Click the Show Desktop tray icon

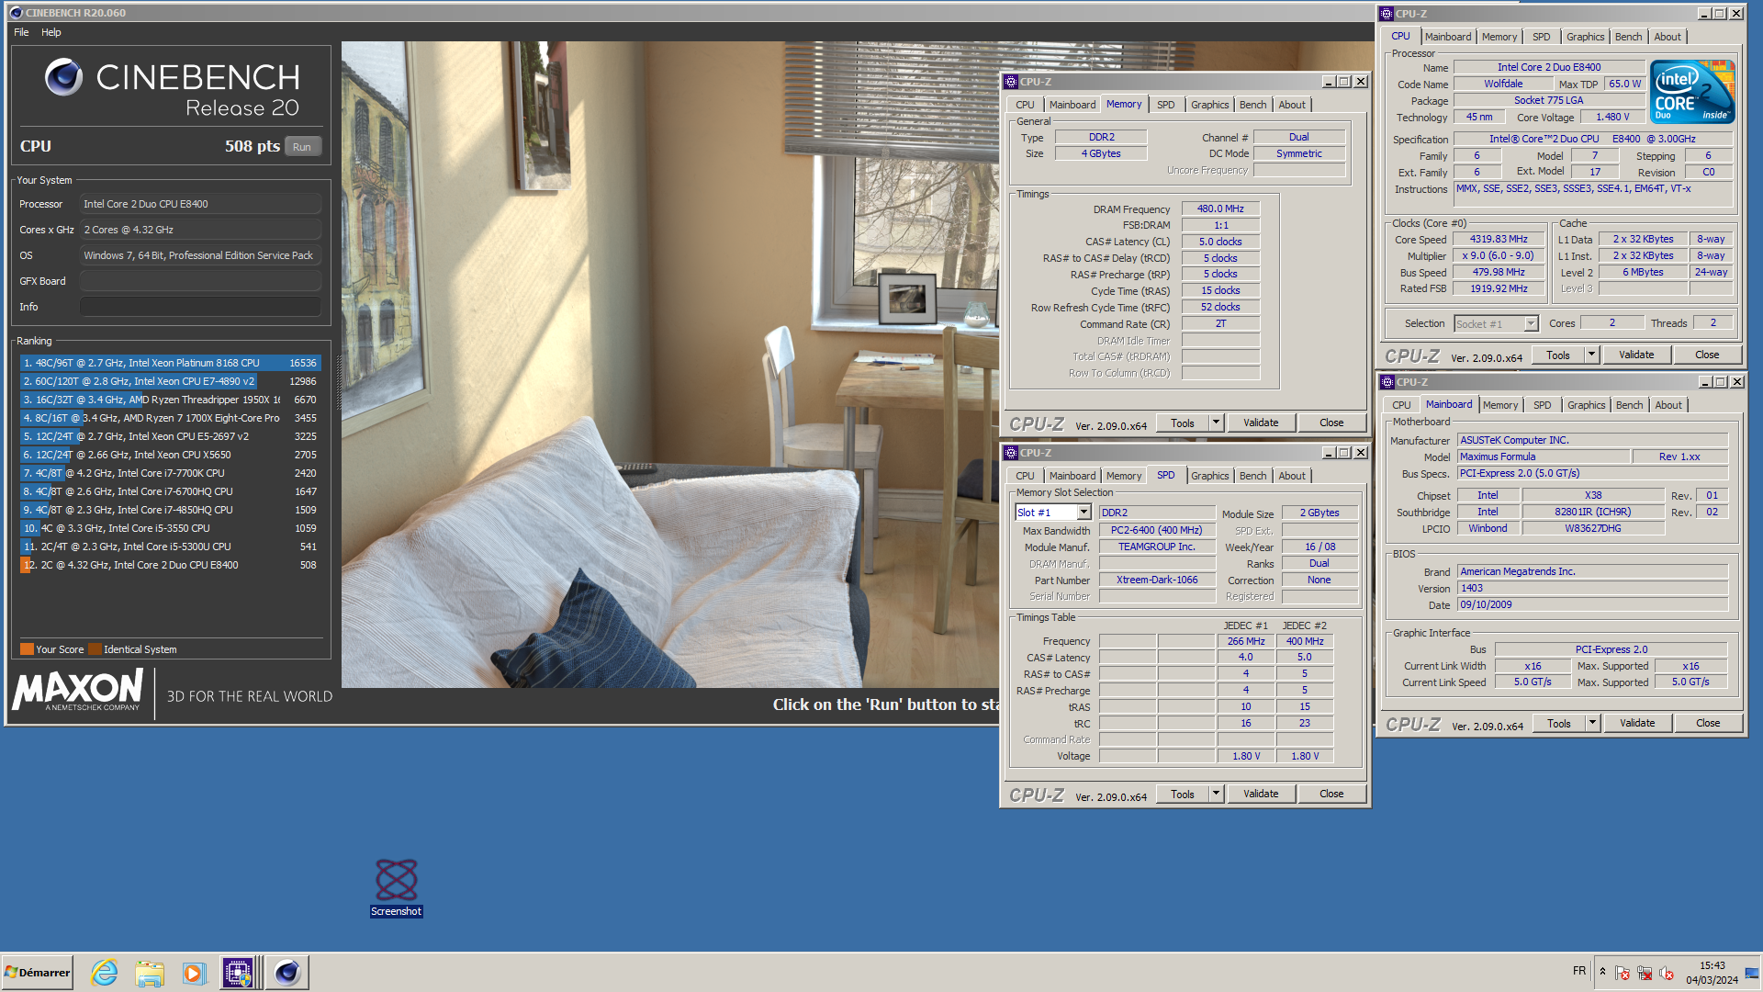(1753, 973)
